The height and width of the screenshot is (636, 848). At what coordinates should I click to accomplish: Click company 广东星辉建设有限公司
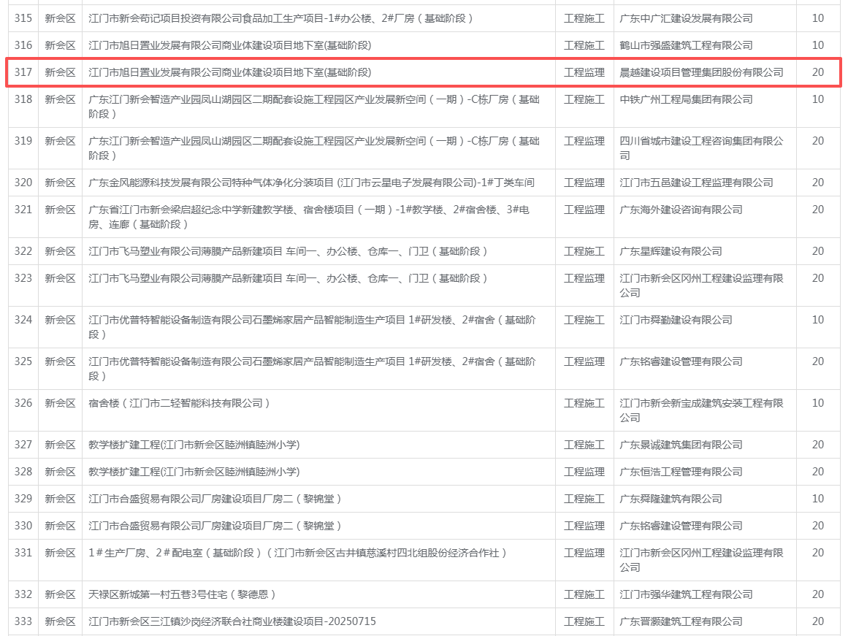tap(671, 251)
